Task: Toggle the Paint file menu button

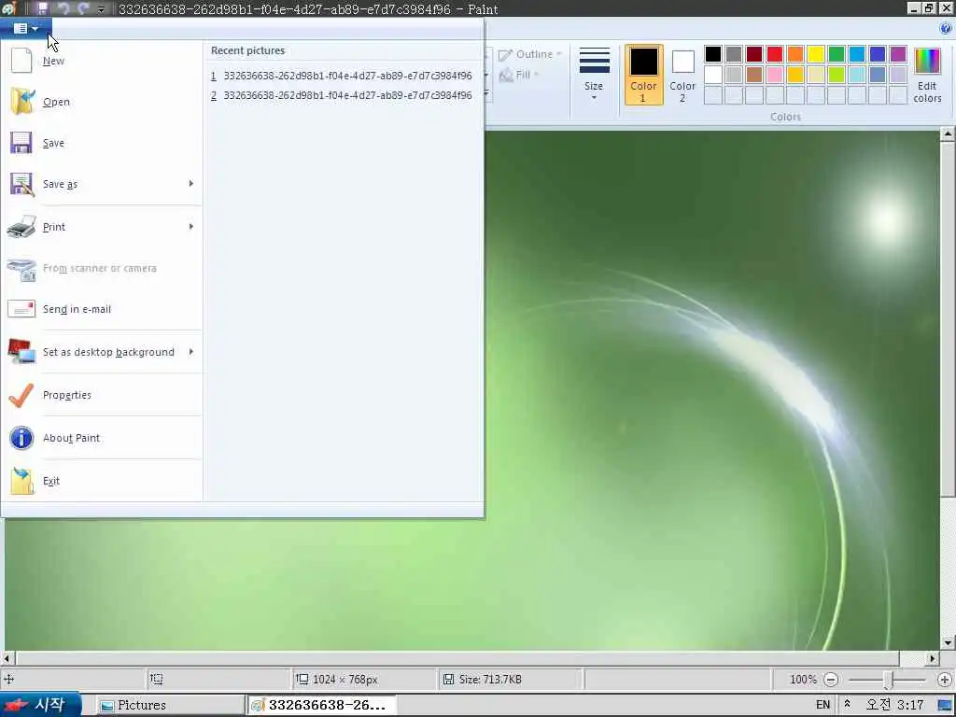Action: point(25,28)
